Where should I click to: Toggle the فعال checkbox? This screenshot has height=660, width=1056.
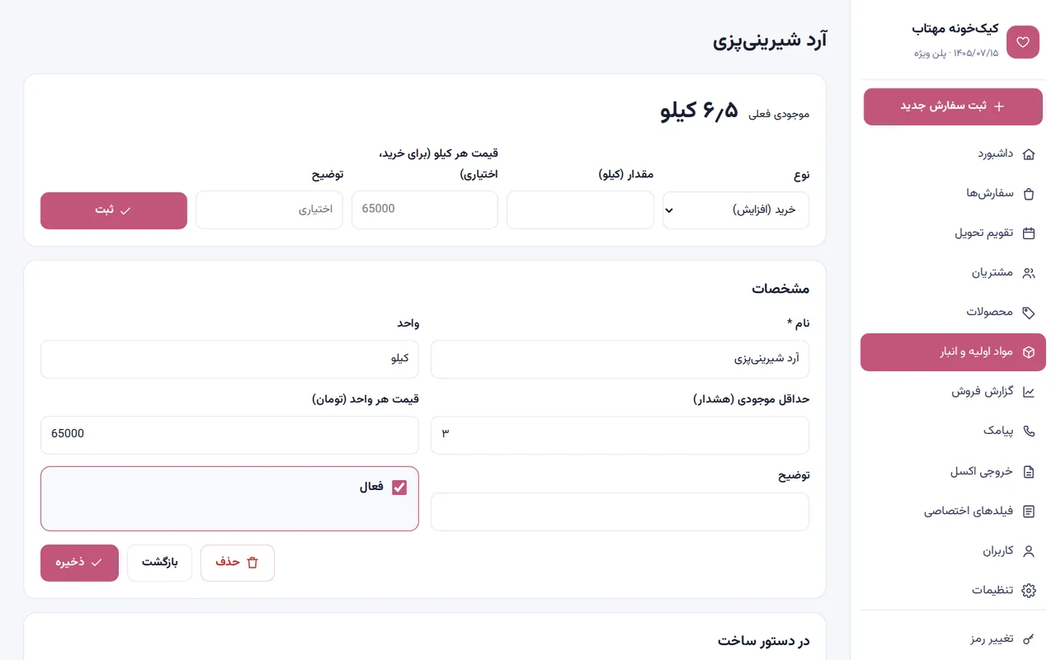tap(399, 488)
